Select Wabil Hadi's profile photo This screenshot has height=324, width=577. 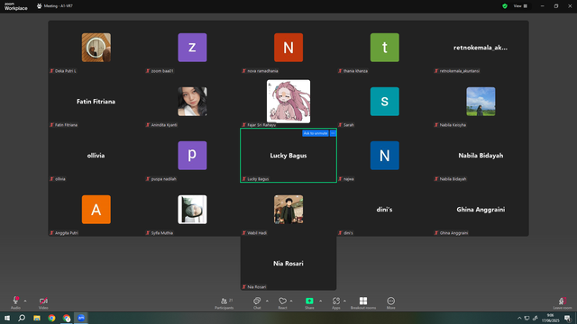[288, 210]
